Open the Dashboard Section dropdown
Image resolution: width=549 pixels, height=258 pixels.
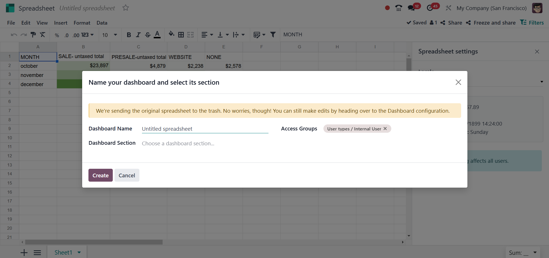(x=205, y=143)
